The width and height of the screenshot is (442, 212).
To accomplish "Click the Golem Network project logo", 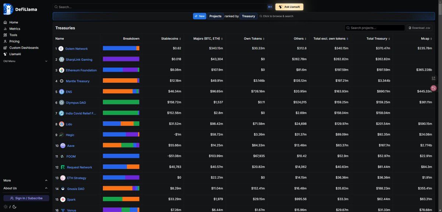I will tap(61, 48).
